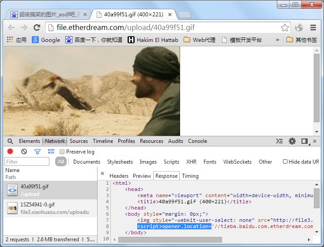Click the DevTools search magnifier icon

pos(10,141)
